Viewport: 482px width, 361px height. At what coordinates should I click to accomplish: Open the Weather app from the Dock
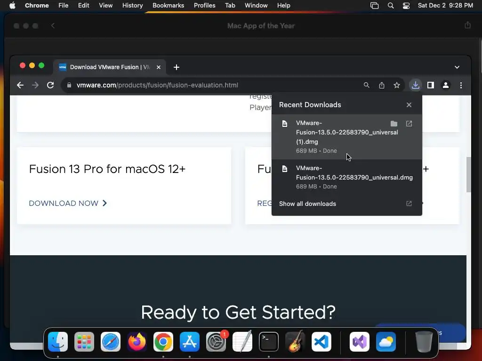click(x=386, y=342)
